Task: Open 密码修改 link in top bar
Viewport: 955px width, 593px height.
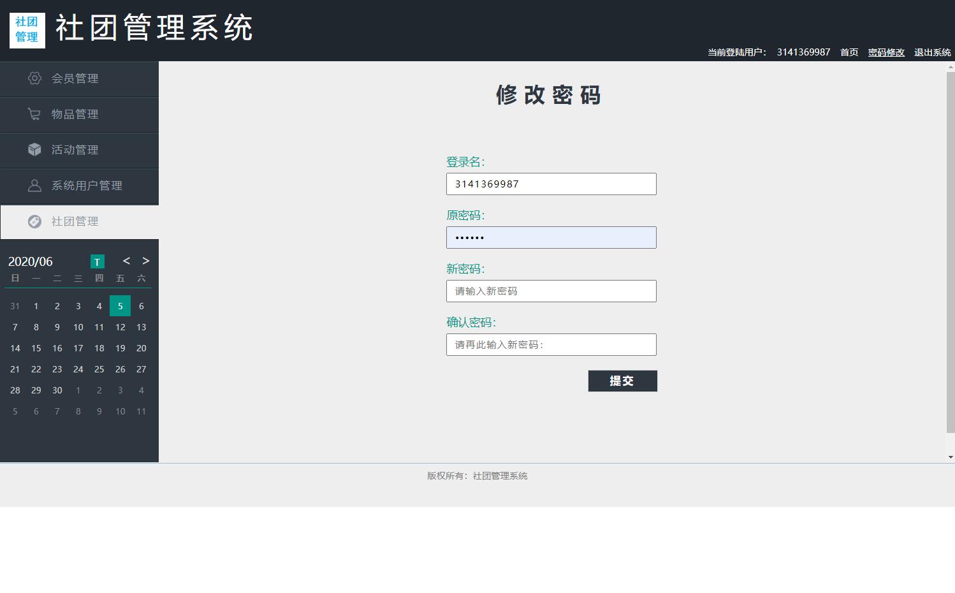Action: (x=886, y=52)
